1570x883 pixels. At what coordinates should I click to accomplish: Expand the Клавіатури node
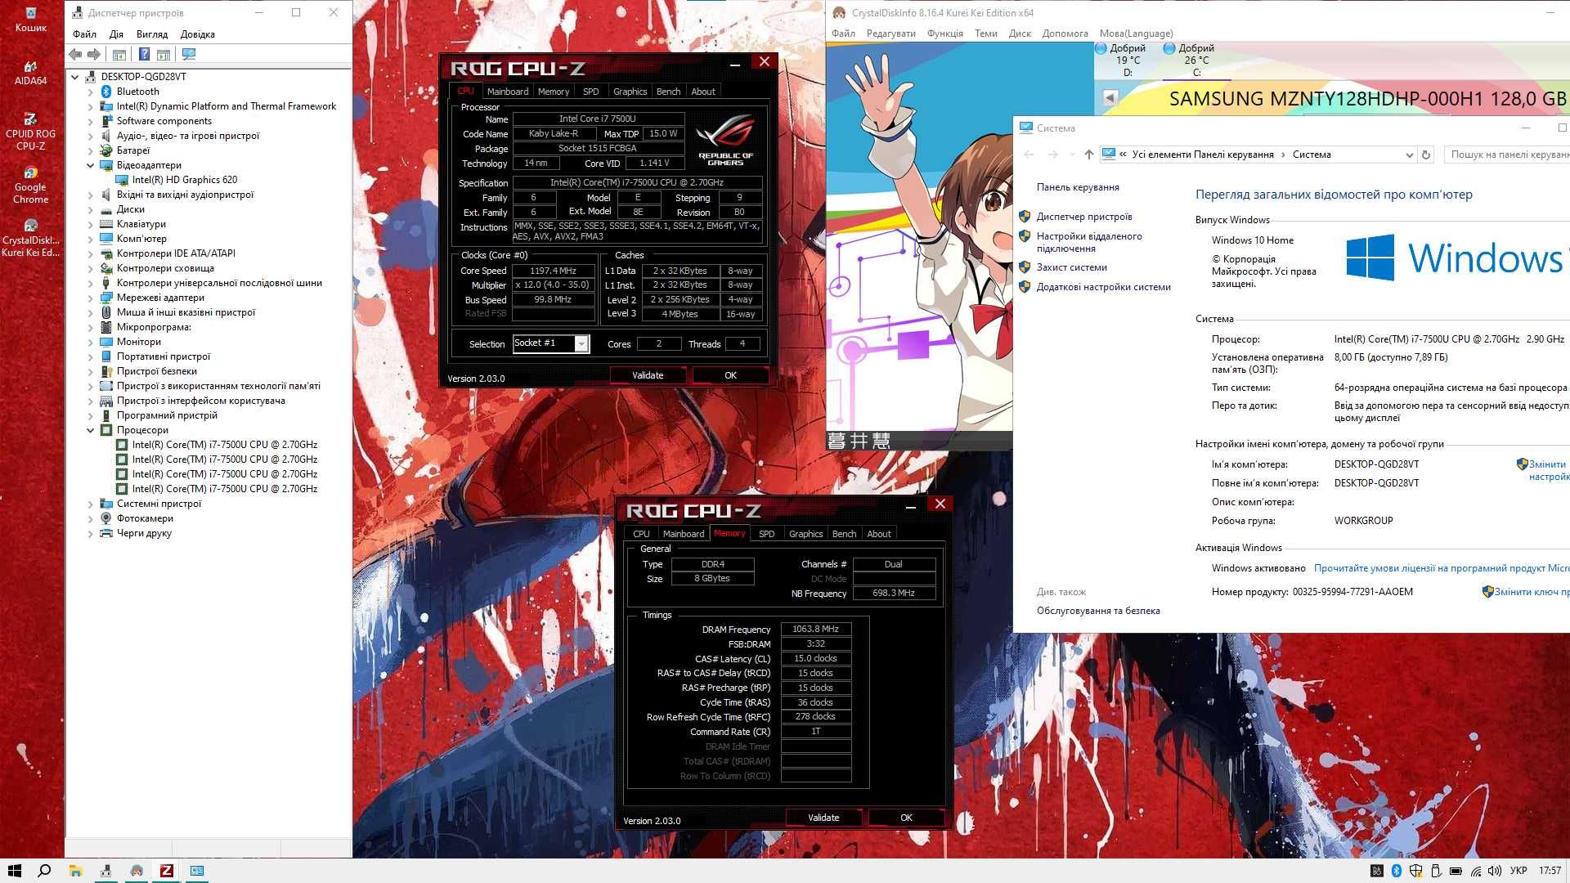pos(91,224)
